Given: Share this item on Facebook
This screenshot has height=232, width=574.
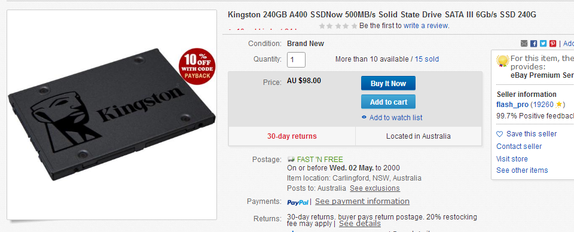Looking at the screenshot, I should pos(534,44).
